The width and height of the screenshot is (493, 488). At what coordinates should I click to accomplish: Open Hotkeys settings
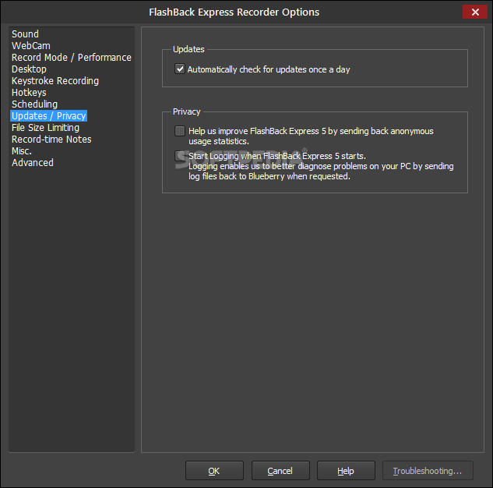click(29, 93)
